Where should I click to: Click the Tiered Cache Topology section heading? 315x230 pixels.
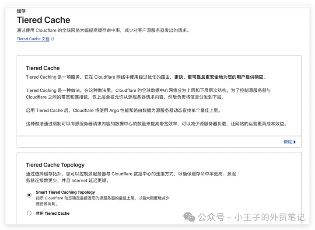coord(55,165)
